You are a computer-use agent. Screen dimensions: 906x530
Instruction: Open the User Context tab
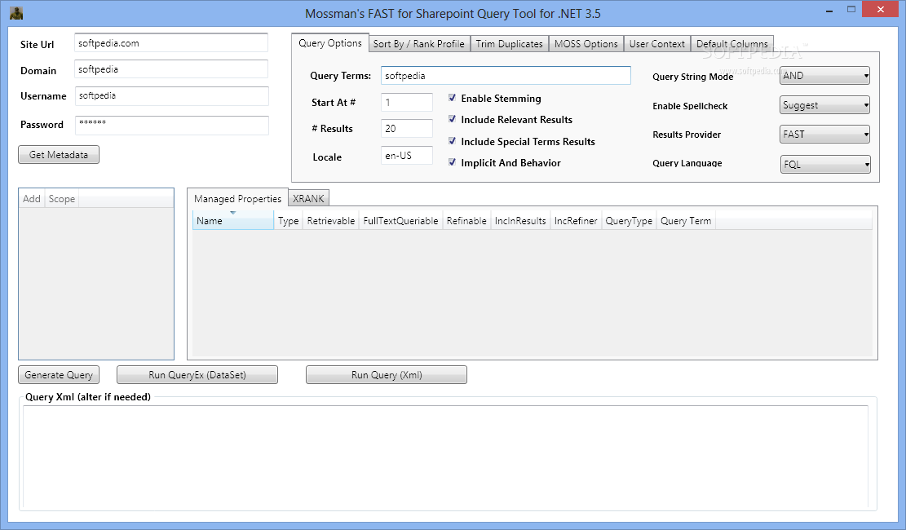pyautogui.click(x=657, y=44)
